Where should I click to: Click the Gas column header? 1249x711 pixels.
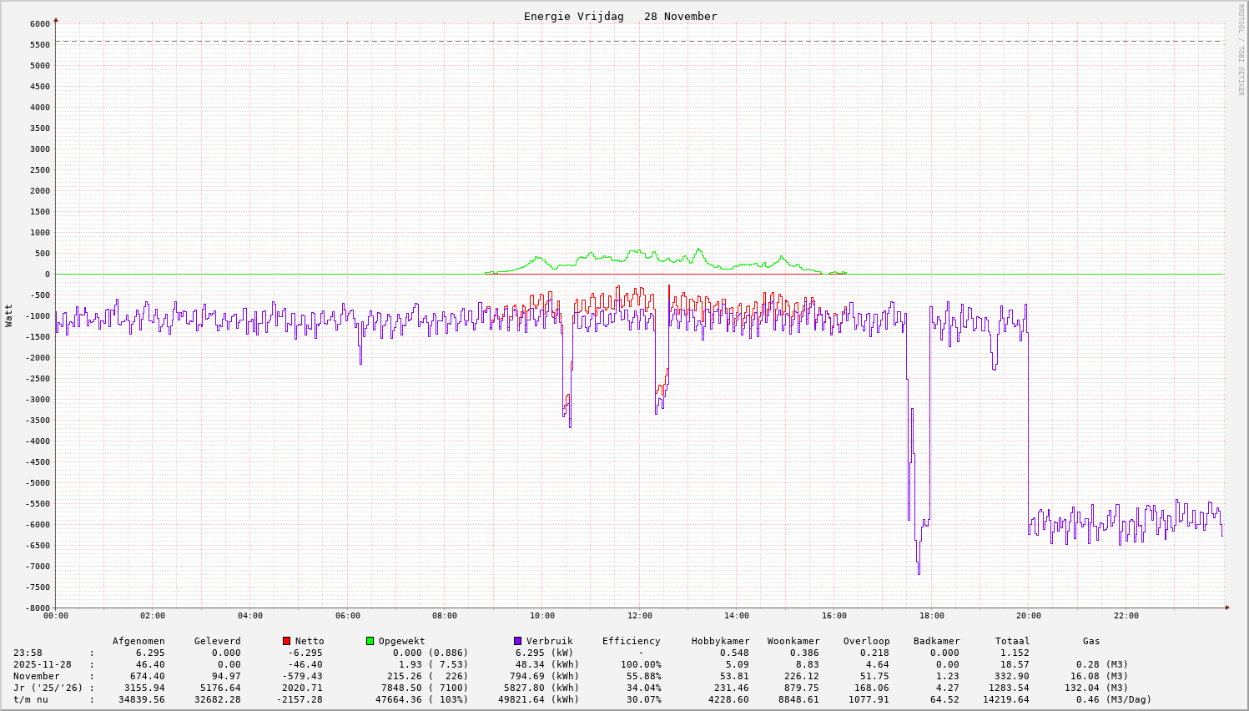[1091, 641]
